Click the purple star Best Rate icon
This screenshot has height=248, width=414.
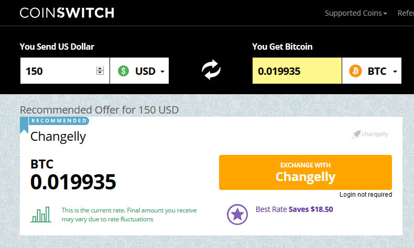click(x=237, y=215)
